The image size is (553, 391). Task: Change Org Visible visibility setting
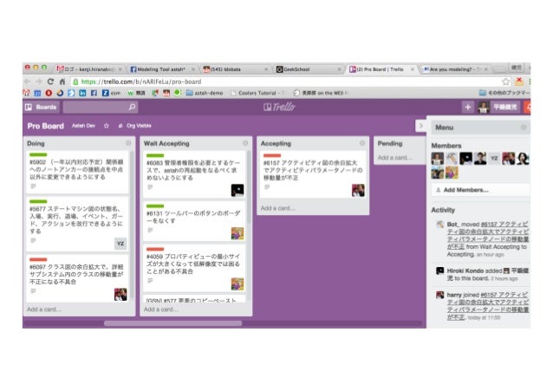click(x=134, y=126)
